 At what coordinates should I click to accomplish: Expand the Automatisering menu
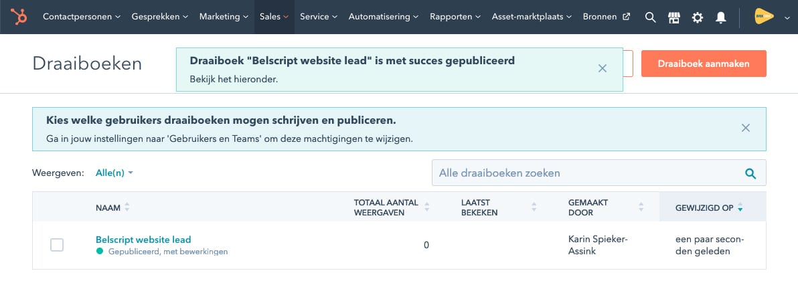point(384,17)
